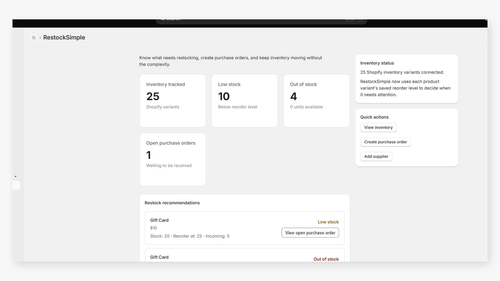Click the Restock recommendations heading
Screen dimensions: 500x281
[x=172, y=203]
